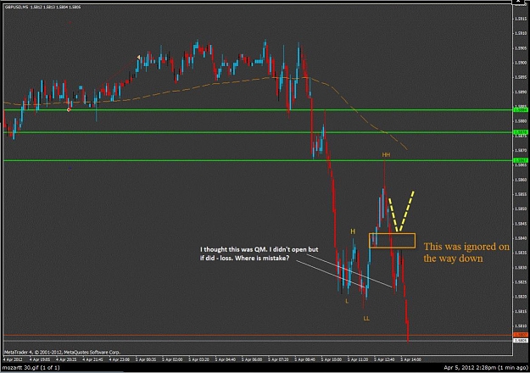Click the 1.5850 price scale label

coord(521,209)
